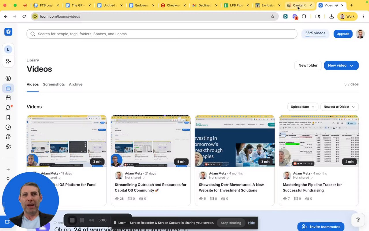The width and height of the screenshot is (369, 231).
Task: Open a new browser tab
Action: (351, 5)
